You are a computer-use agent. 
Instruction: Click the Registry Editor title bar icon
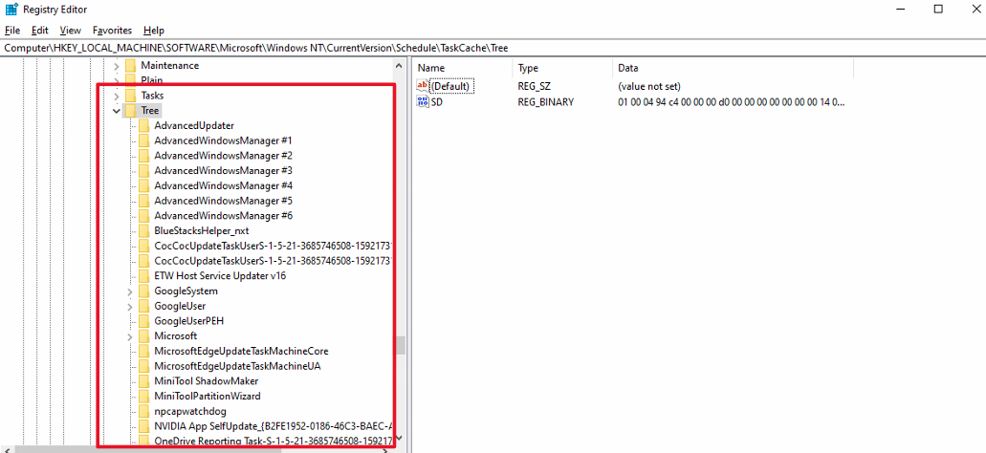[x=11, y=10]
